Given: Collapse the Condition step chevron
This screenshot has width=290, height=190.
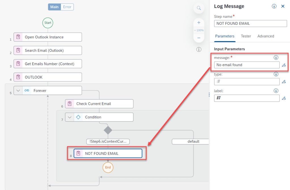Looking at the screenshot, I should [70, 117].
